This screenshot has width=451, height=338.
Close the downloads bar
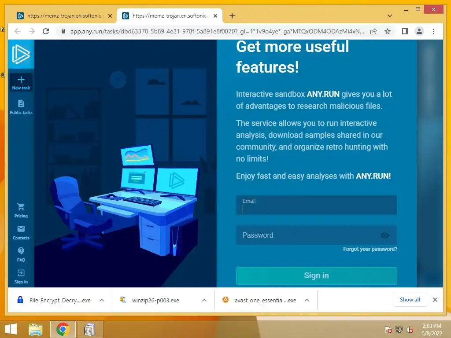pyautogui.click(x=435, y=300)
